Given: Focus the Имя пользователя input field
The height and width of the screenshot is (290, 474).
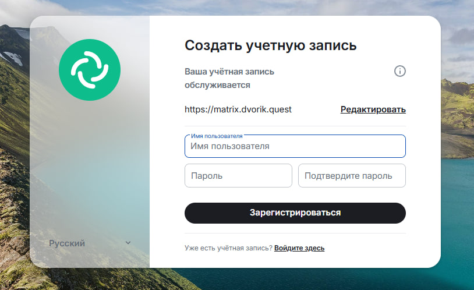Looking at the screenshot, I should click(295, 146).
